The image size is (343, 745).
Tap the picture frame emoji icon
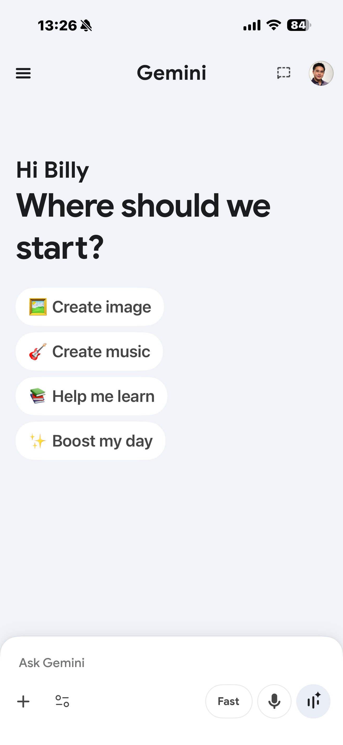38,307
